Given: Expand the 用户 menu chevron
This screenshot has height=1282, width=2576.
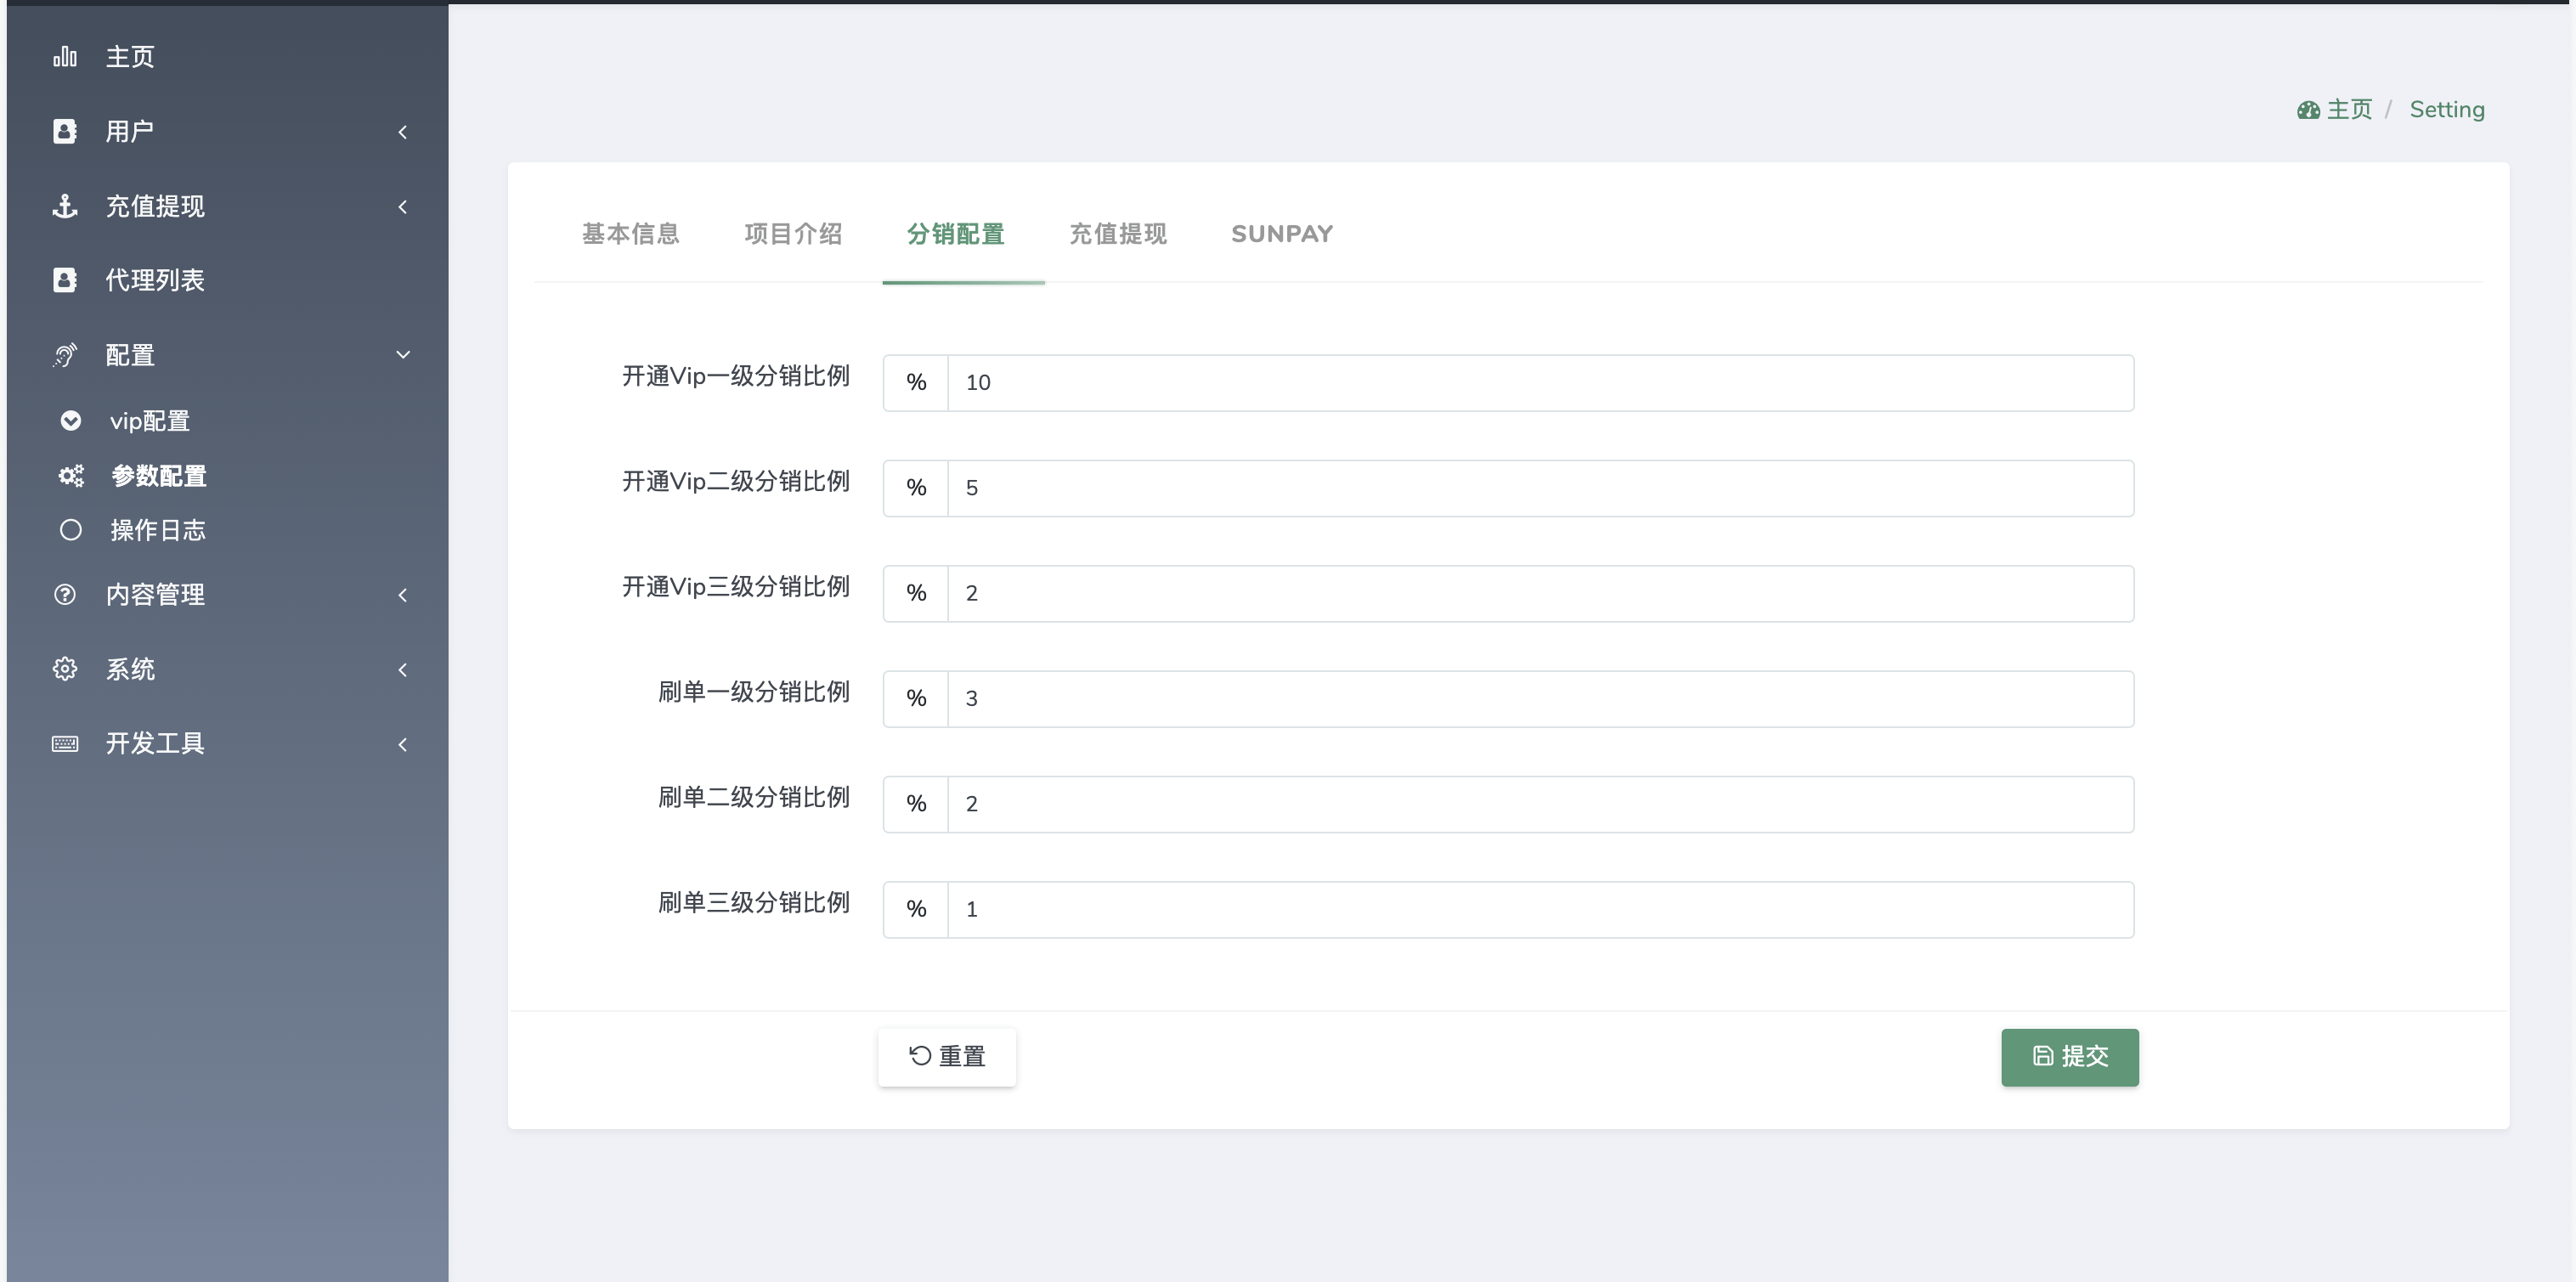Looking at the screenshot, I should (403, 132).
